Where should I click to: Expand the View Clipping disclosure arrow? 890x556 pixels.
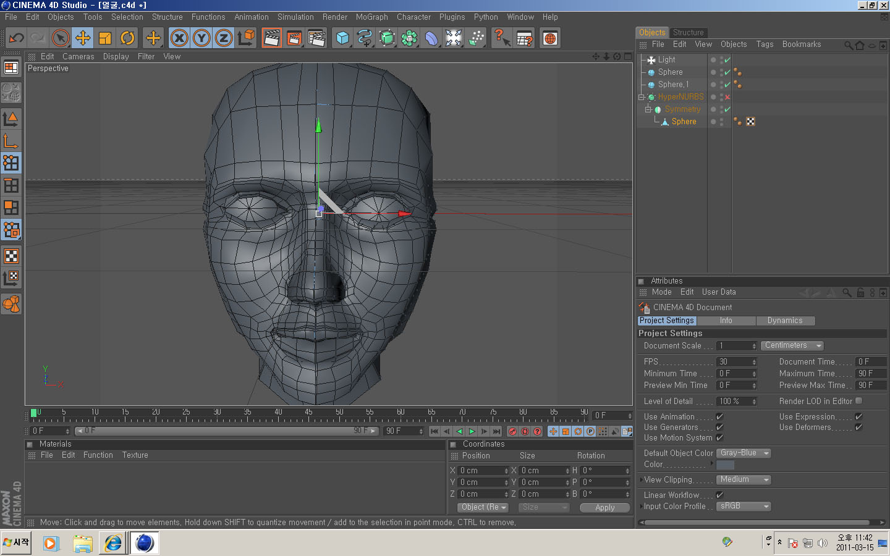[x=641, y=480]
